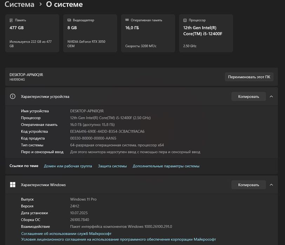
Task: Collapse the Характеристики устройства section chevron
Action: pyautogui.click(x=271, y=96)
